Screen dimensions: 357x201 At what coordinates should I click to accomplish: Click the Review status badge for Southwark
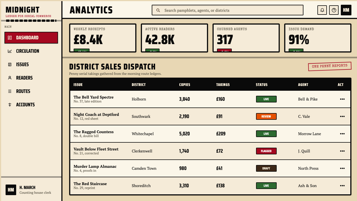pyautogui.click(x=266, y=116)
